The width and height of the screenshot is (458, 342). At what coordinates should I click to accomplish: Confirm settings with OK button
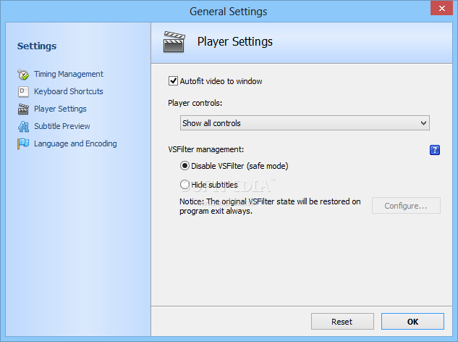click(412, 322)
